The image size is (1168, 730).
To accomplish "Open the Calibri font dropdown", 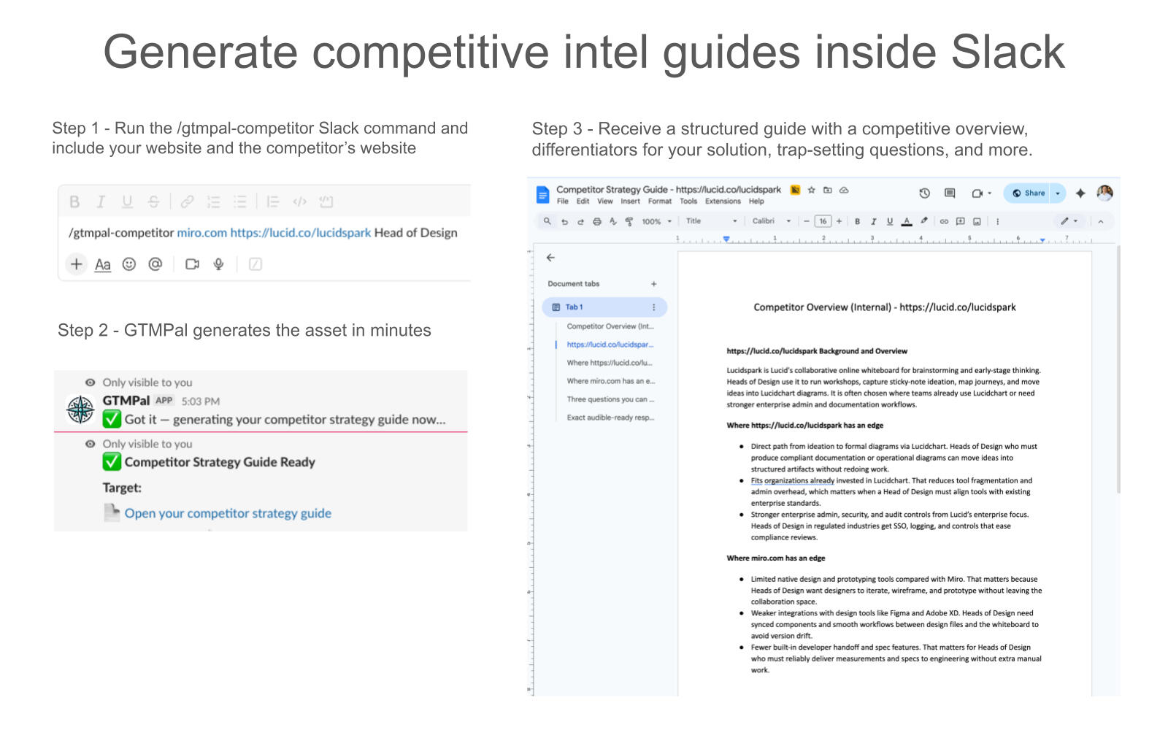I will click(x=771, y=221).
